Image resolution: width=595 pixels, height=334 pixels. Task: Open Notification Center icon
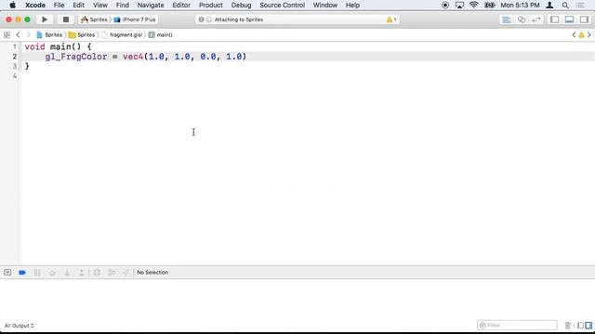click(x=580, y=6)
